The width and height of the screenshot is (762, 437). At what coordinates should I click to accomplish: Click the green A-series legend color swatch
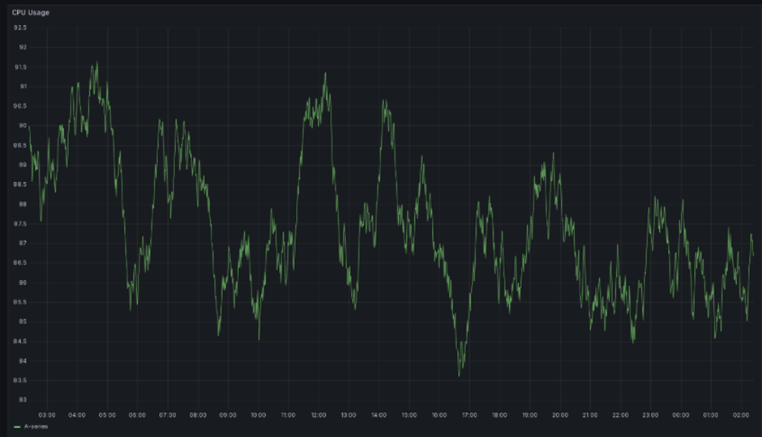point(17,426)
